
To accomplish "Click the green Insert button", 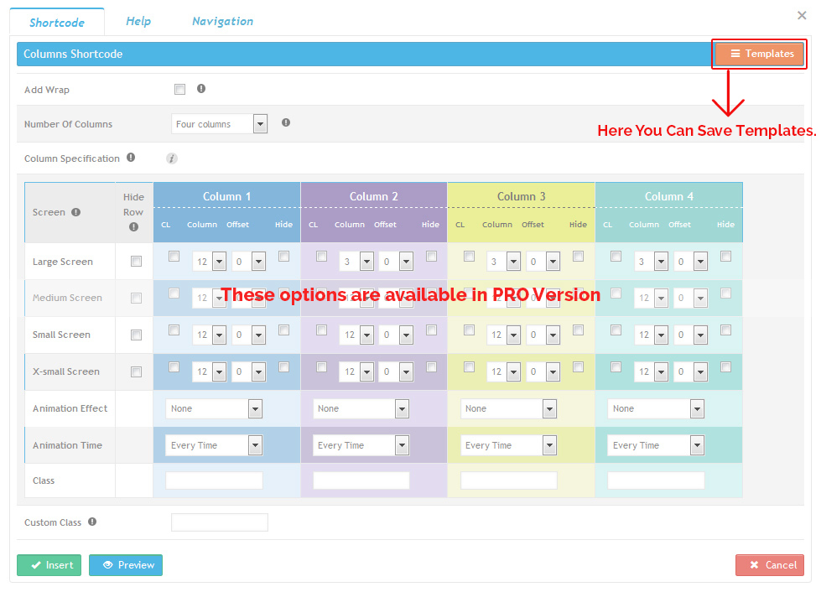I will (x=49, y=565).
